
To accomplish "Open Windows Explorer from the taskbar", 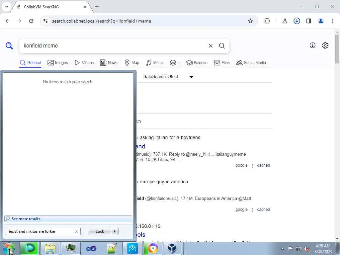I will pyautogui.click(x=50, y=248).
